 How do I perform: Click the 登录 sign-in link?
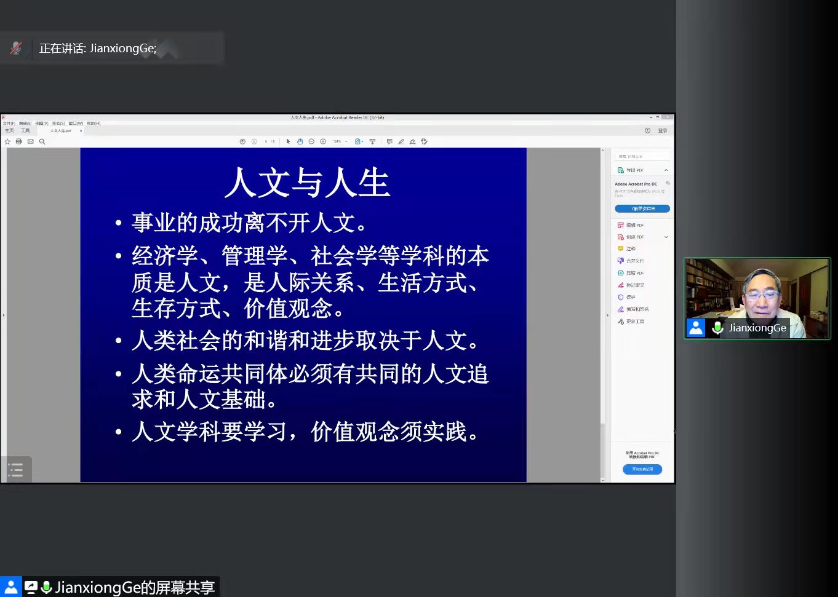click(x=663, y=130)
